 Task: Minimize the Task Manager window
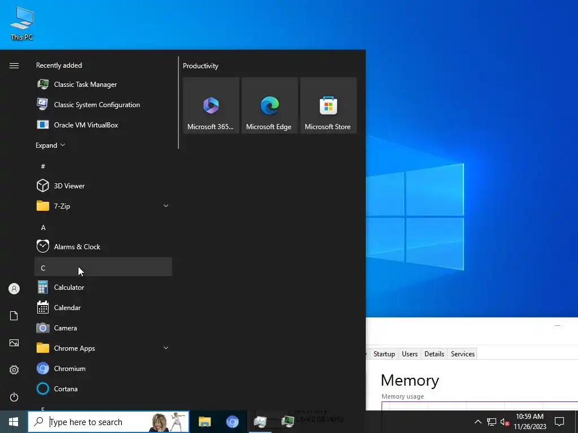coord(557,326)
